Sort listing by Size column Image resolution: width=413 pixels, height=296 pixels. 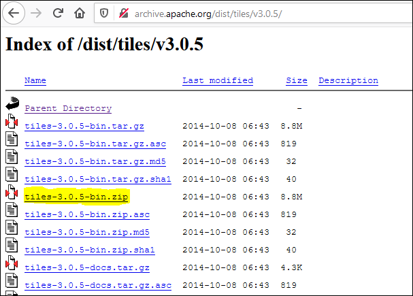click(297, 80)
